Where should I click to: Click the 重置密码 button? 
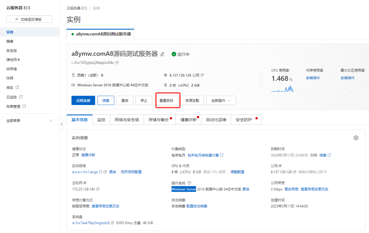168,100
